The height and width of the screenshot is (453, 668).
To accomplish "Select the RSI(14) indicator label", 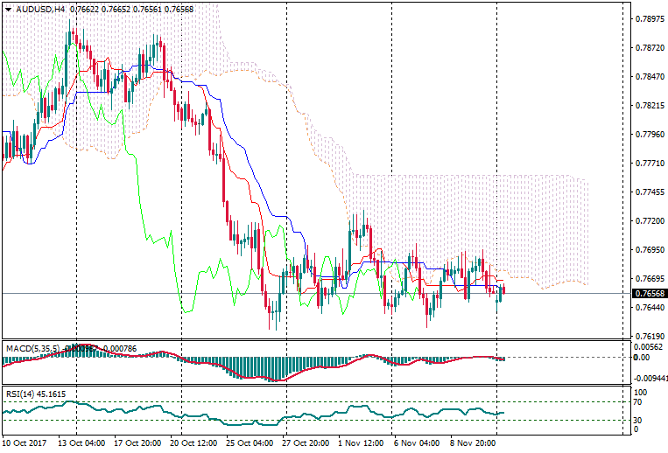I will click(21, 394).
